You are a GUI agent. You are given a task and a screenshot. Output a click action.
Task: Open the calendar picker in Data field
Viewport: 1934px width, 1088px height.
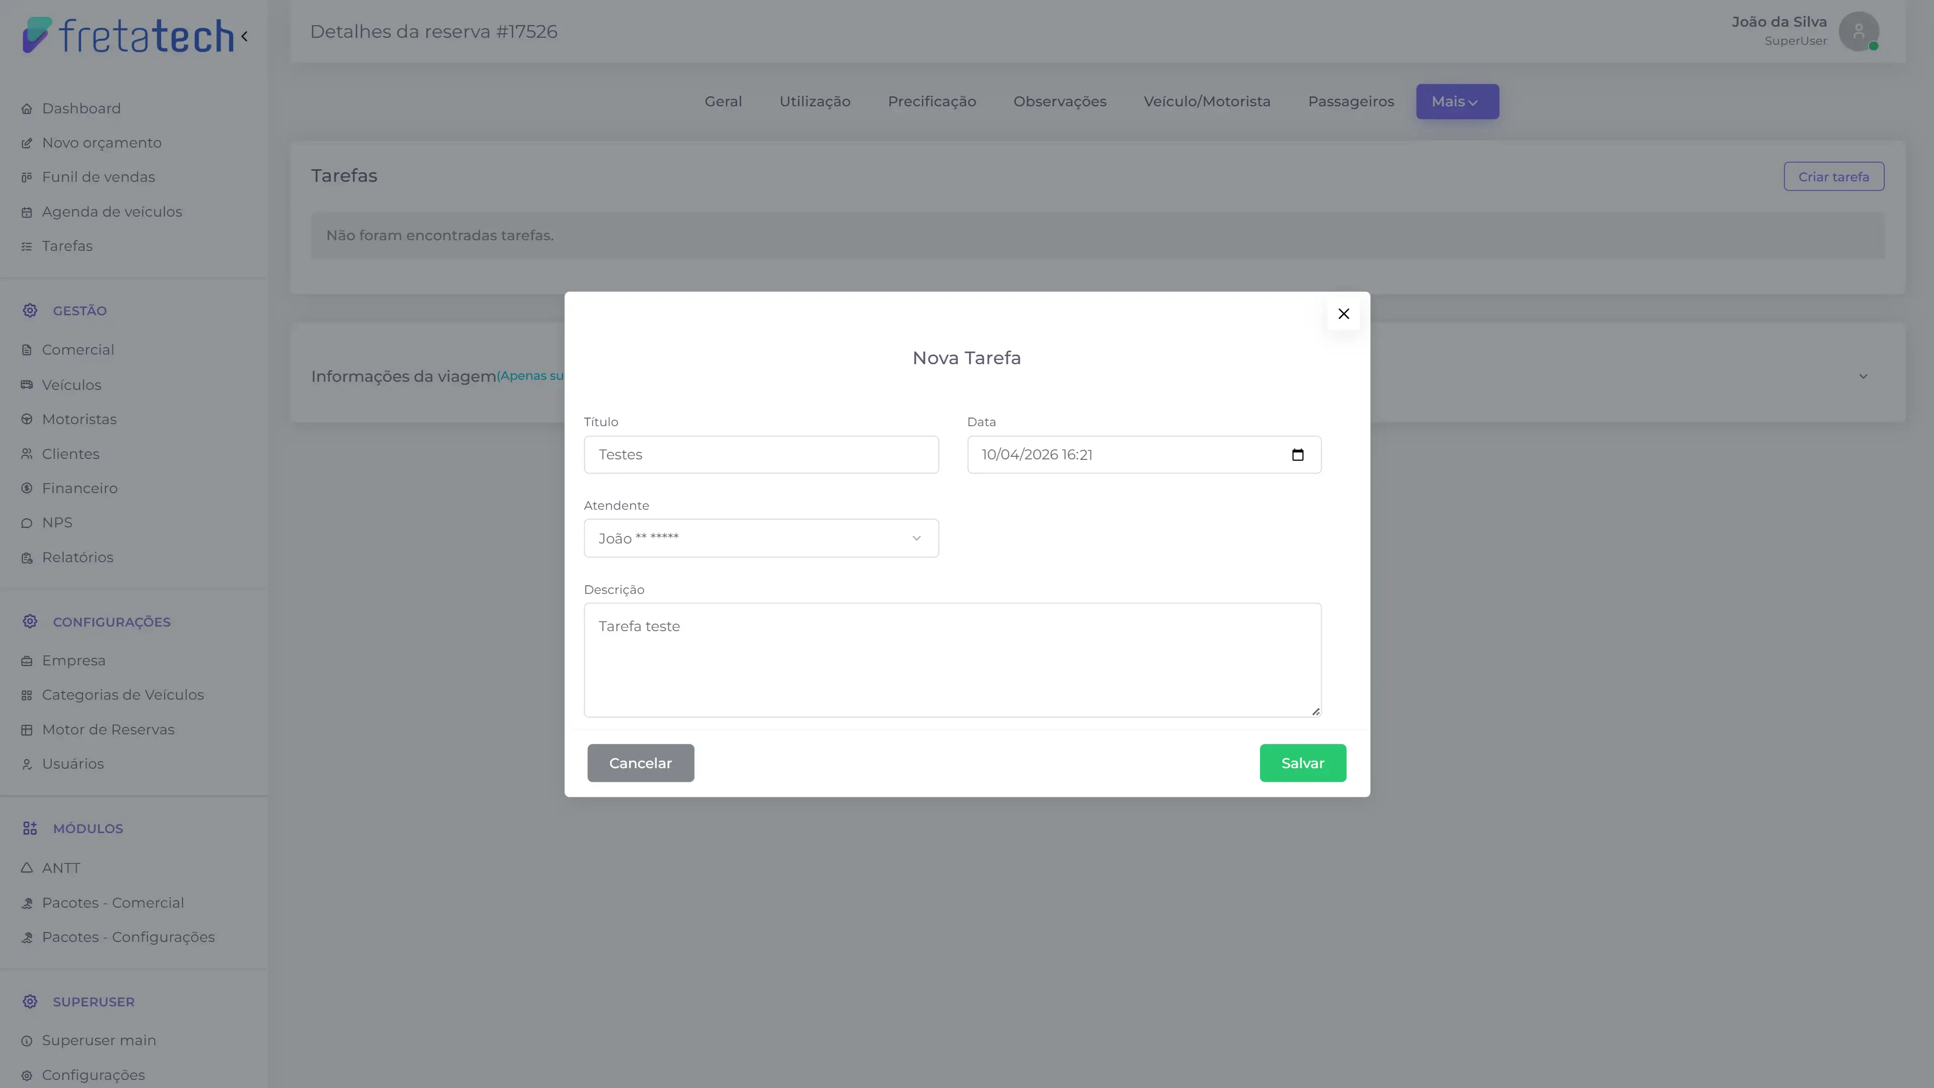1297,455
